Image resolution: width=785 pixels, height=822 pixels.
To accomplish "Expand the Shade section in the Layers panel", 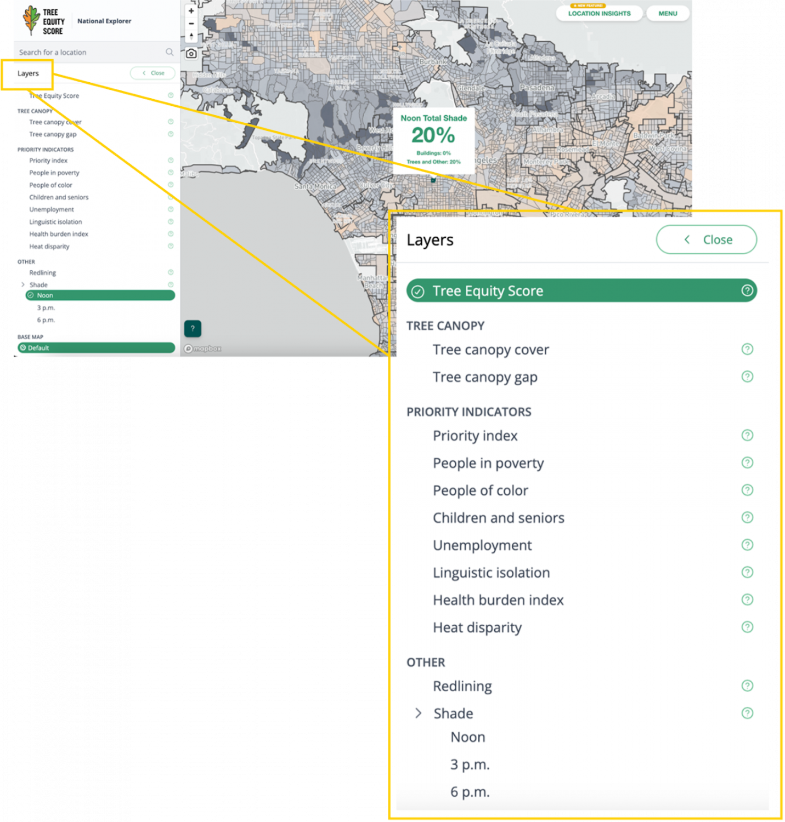I will tap(419, 713).
